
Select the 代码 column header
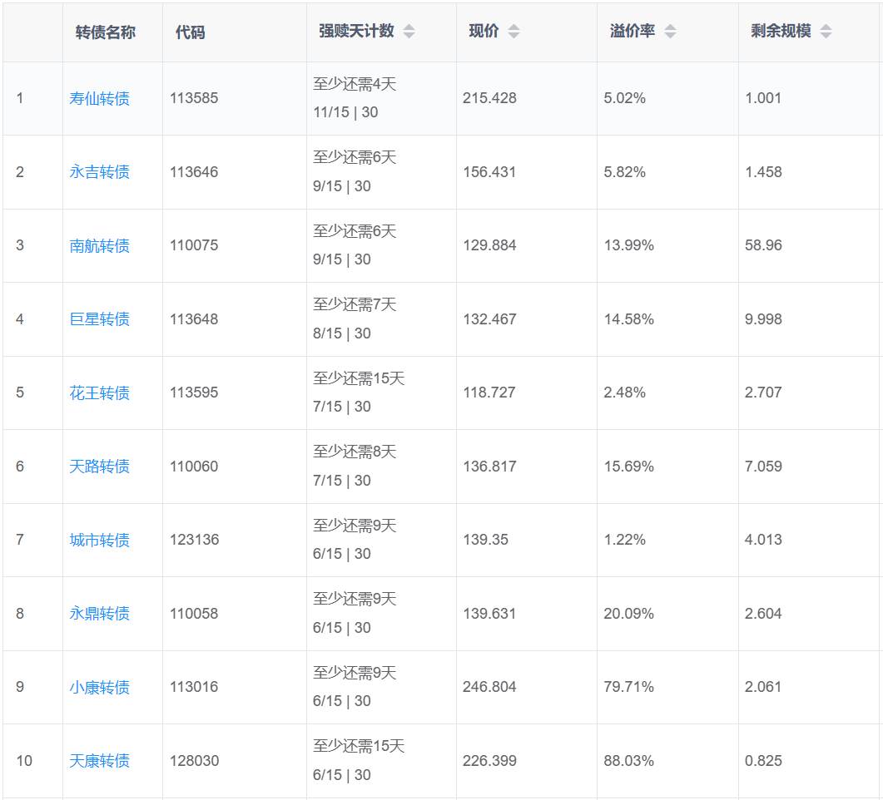pyautogui.click(x=190, y=32)
